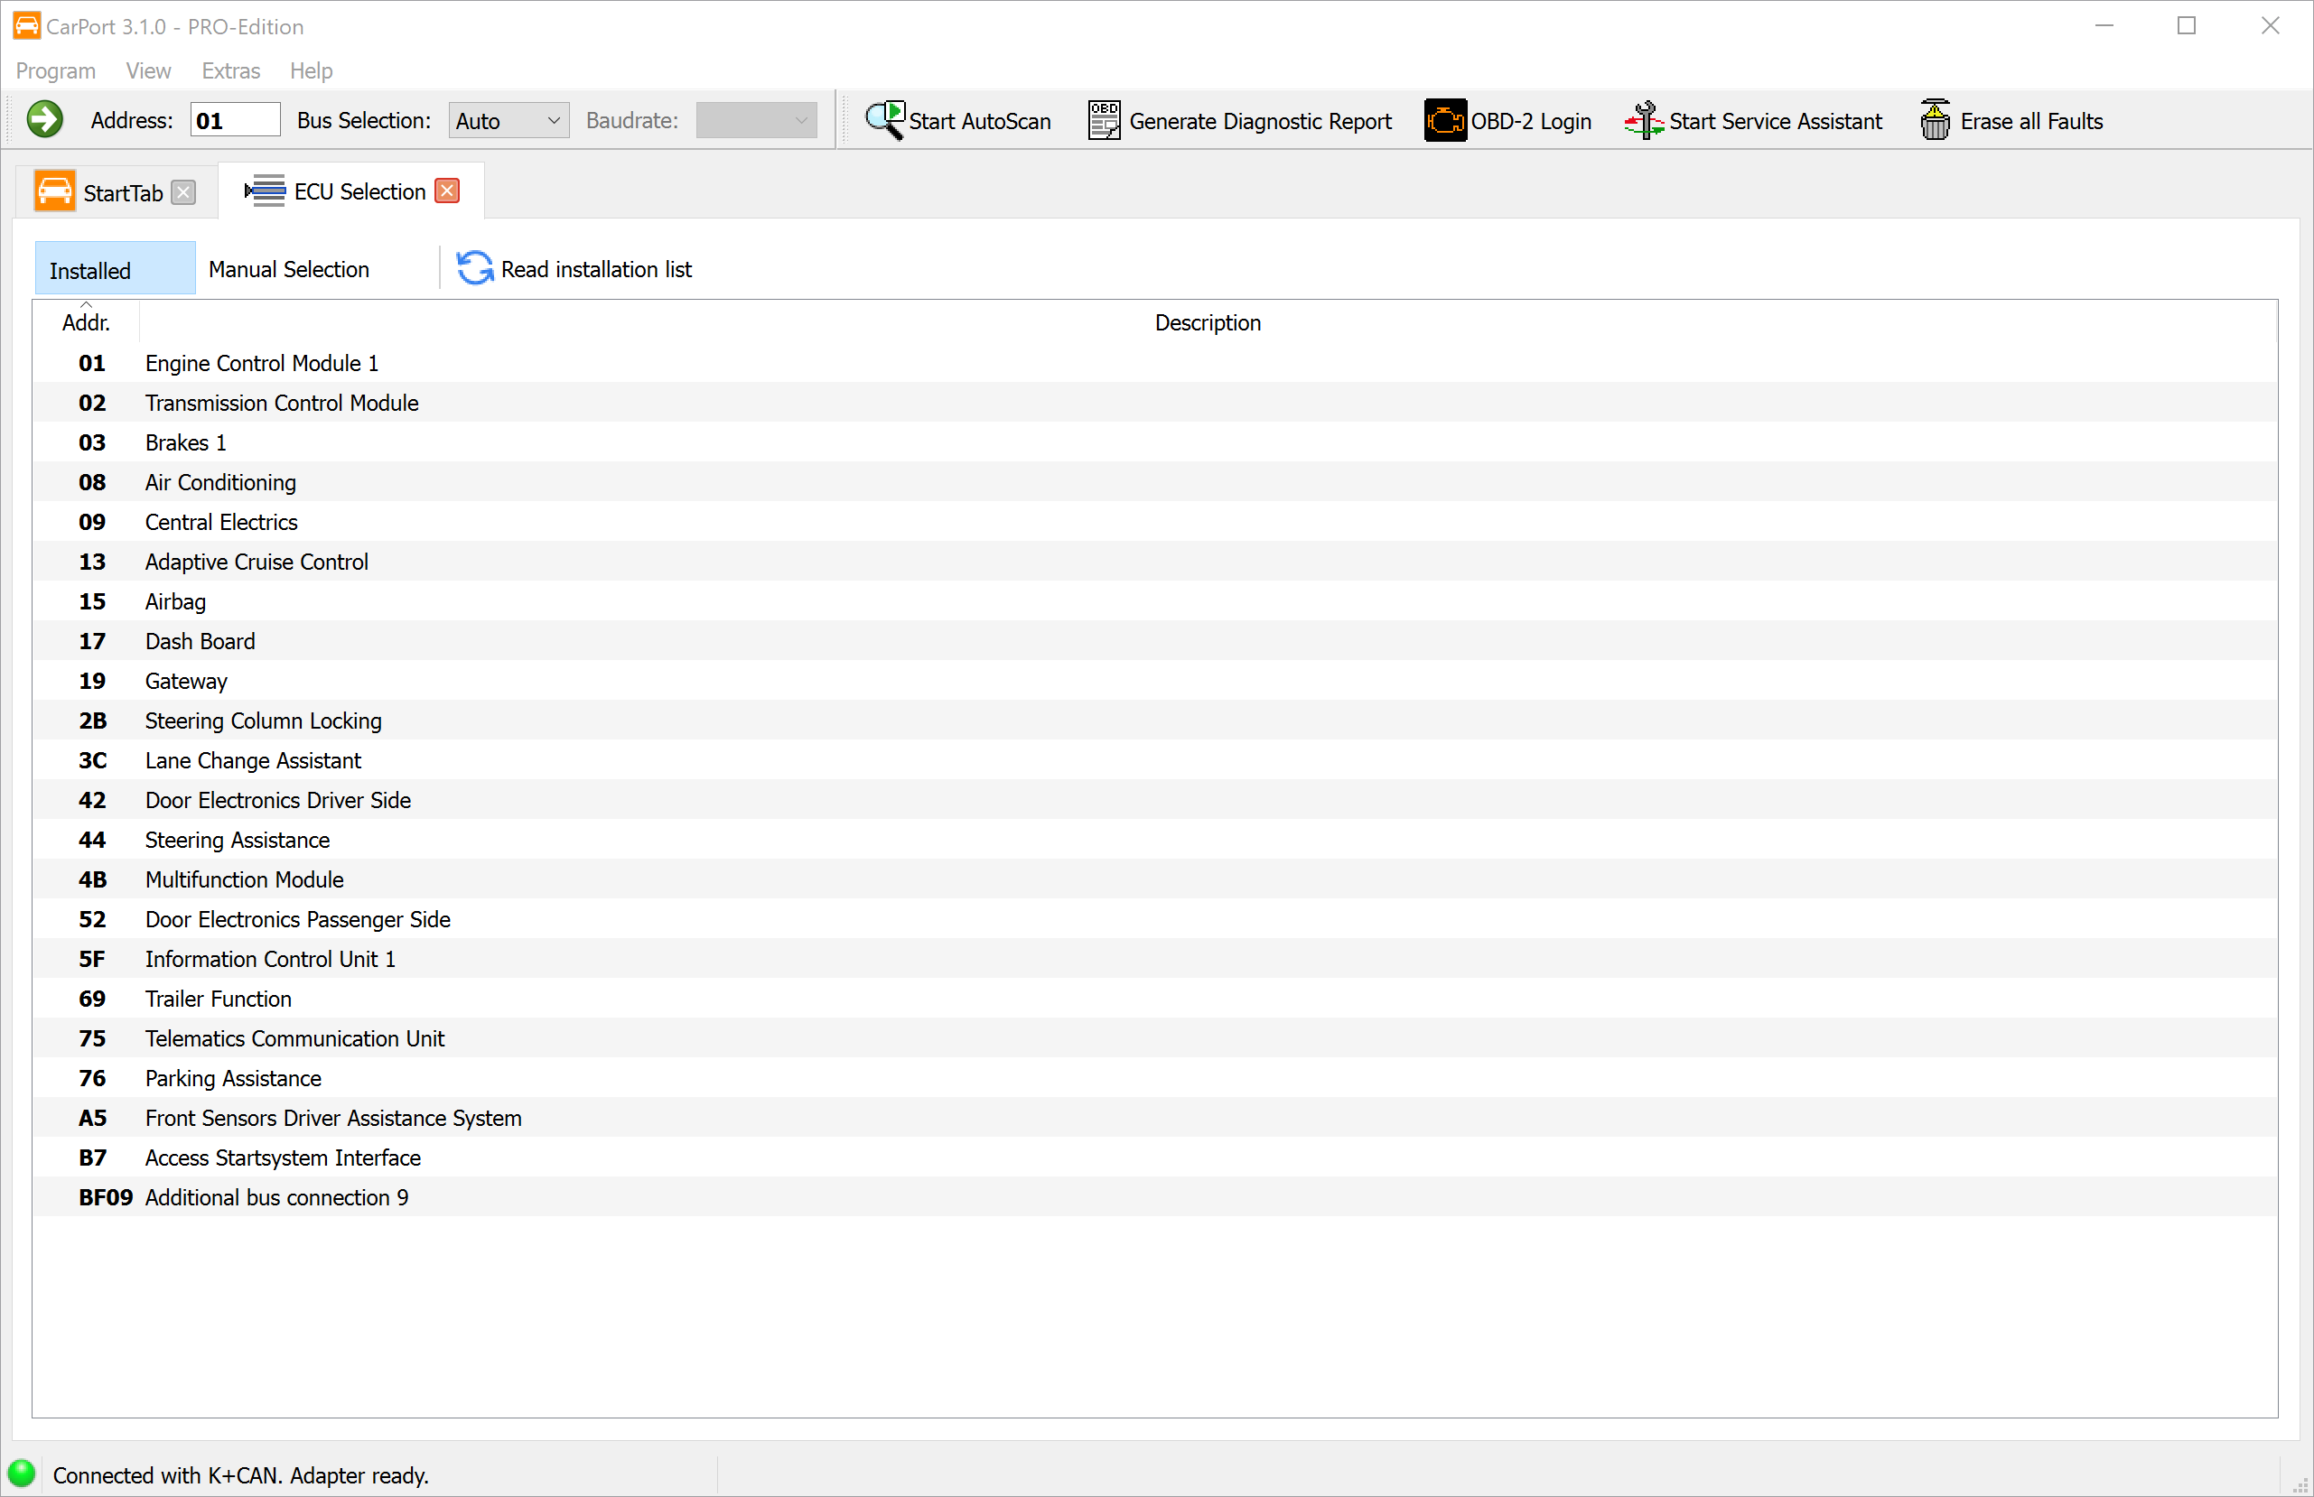Open the Extras menu
Image resolution: width=2314 pixels, height=1497 pixels.
(x=230, y=71)
